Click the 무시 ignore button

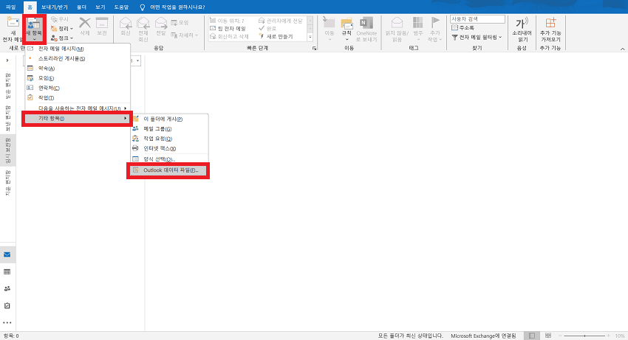(x=60, y=19)
